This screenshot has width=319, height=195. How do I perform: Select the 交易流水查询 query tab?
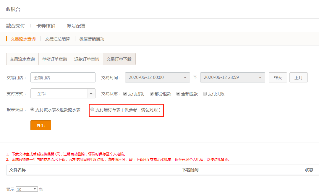(22, 59)
